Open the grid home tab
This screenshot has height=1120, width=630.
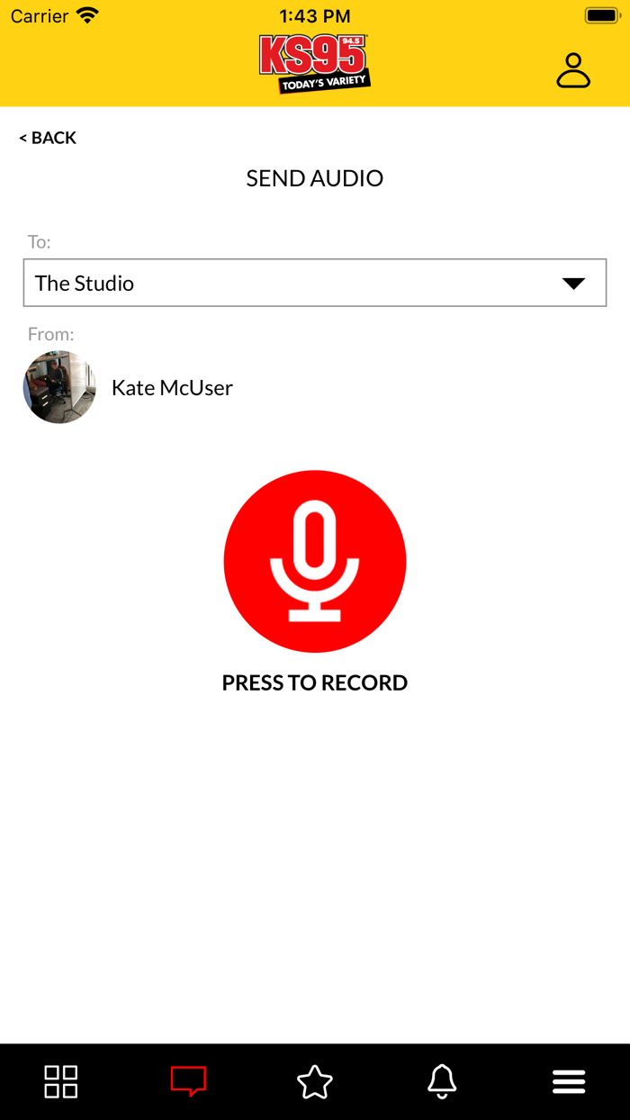[x=61, y=1081]
